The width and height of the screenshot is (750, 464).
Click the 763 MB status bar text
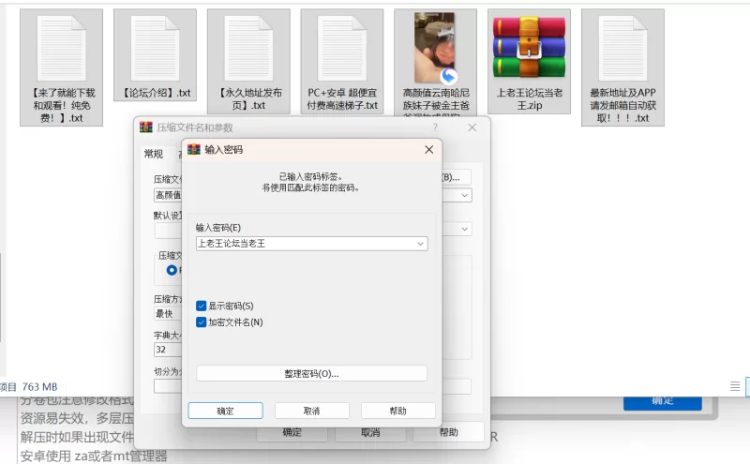[39, 386]
